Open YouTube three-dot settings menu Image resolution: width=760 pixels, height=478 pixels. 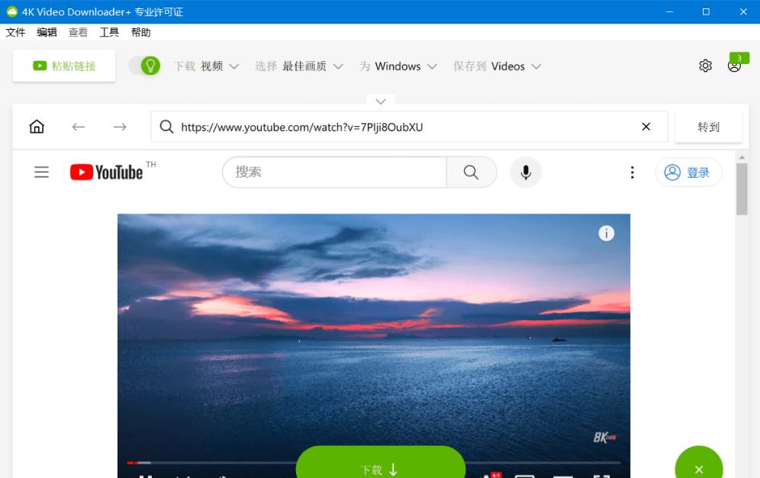[x=632, y=173]
